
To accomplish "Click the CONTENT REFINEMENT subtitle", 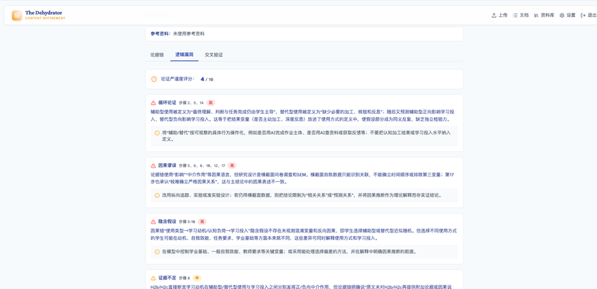I will coord(46,19).
